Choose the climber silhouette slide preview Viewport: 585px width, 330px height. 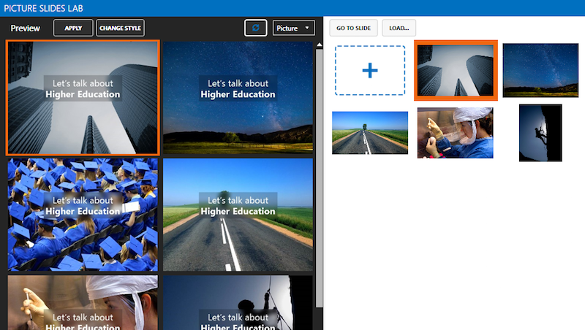coord(238,302)
